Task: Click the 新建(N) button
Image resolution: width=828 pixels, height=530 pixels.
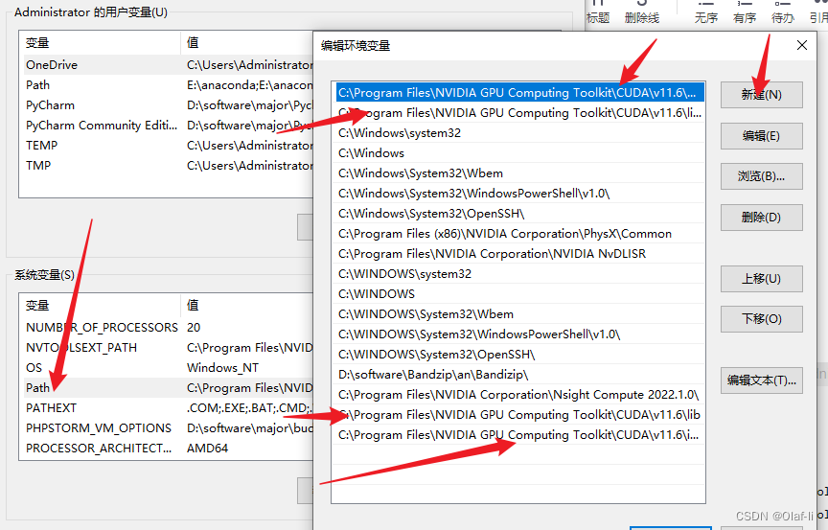Action: tap(762, 95)
